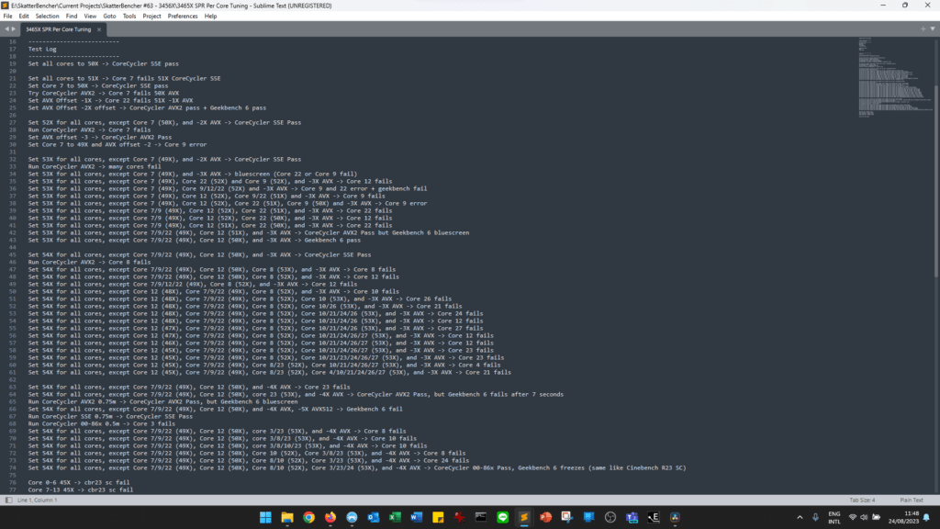Screen dimensions: 940x529
Task: Click the Sublime Text taskbar icon
Action: tap(524, 517)
